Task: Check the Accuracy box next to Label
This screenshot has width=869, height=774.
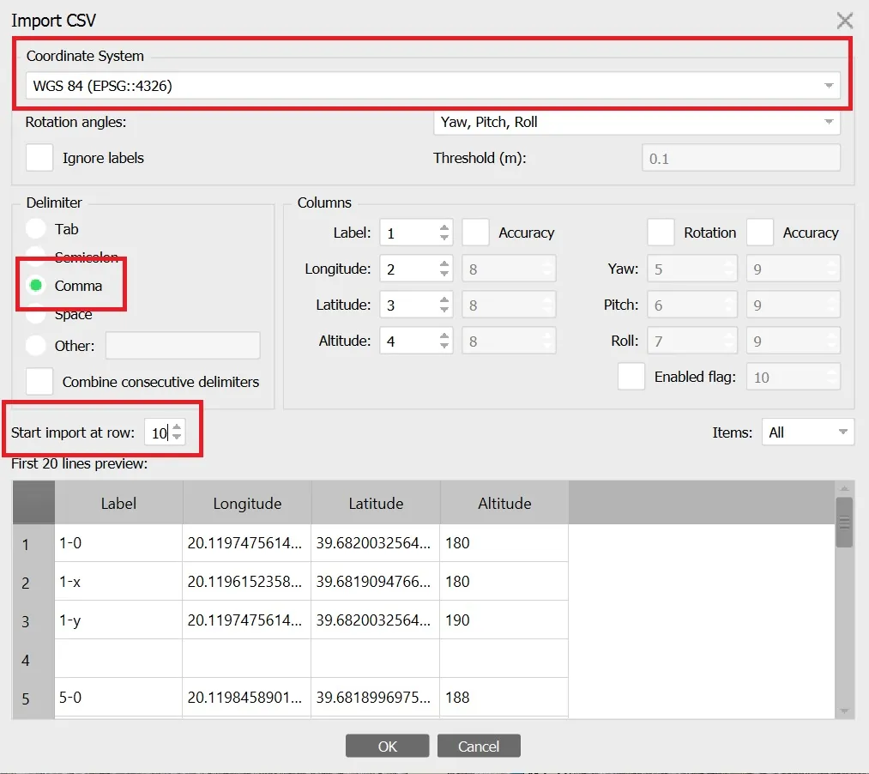Action: 478,232
